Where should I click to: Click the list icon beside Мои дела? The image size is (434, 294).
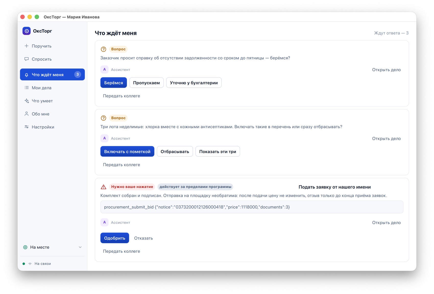pos(27,88)
